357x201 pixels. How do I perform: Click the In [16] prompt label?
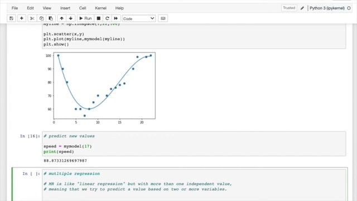(30, 136)
